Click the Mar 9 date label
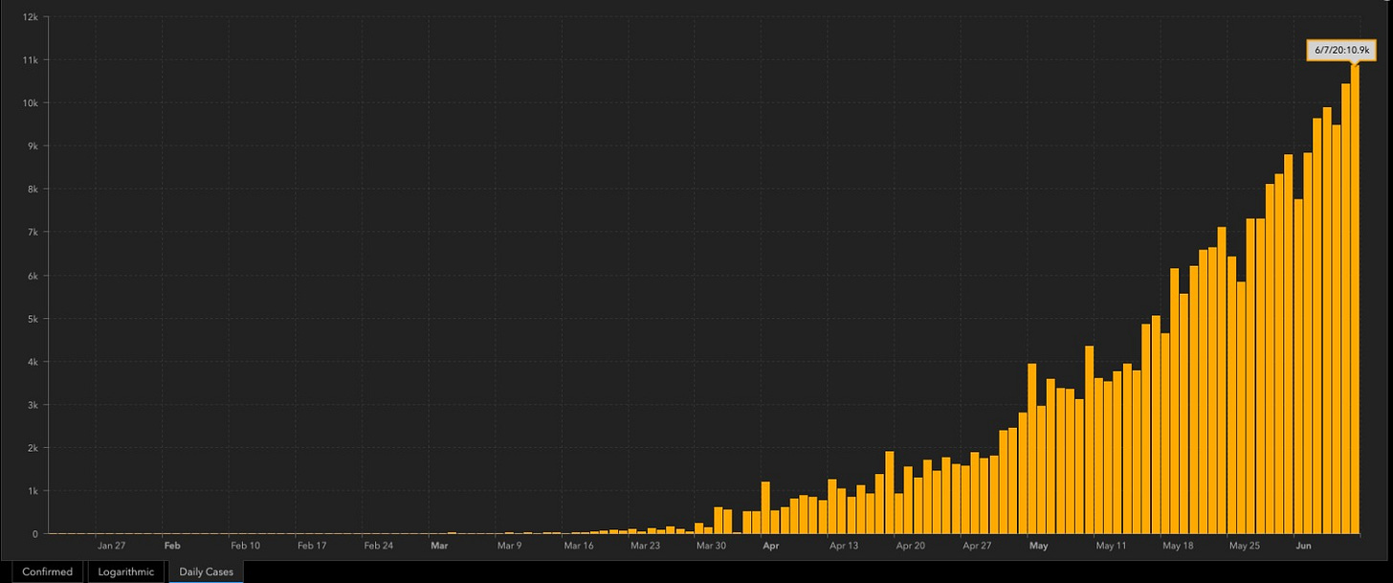1393x583 pixels. coord(509,546)
